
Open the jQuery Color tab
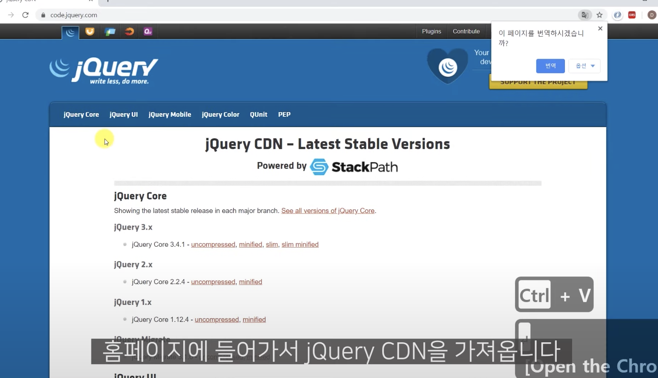(x=221, y=115)
